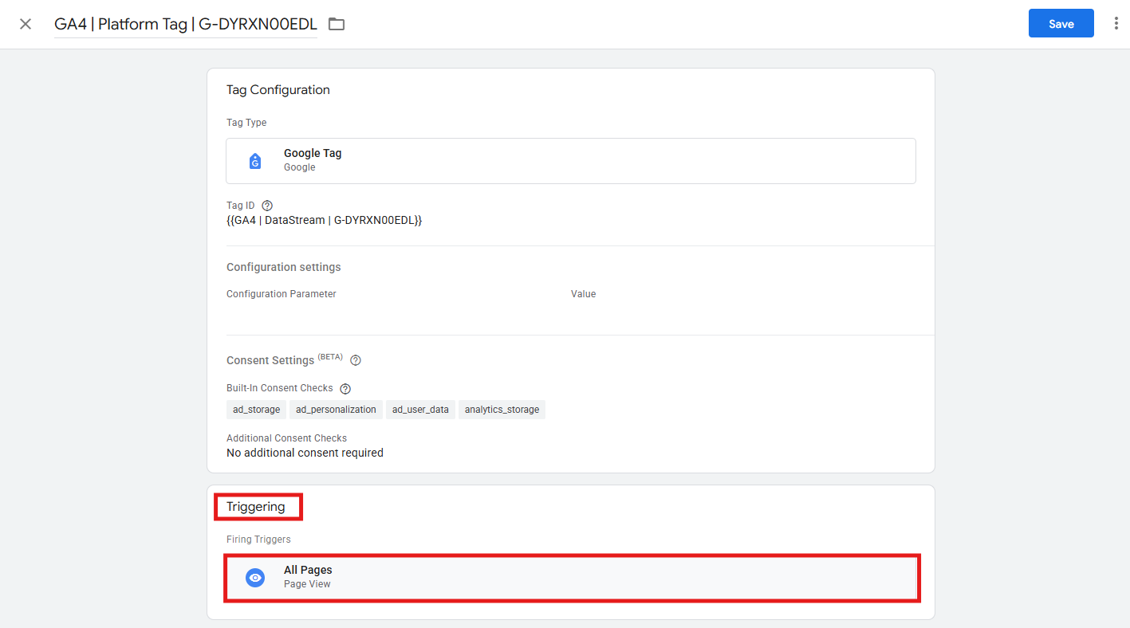Image resolution: width=1130 pixels, height=628 pixels.
Task: Click the Firing Triggers label
Action: [x=258, y=540]
